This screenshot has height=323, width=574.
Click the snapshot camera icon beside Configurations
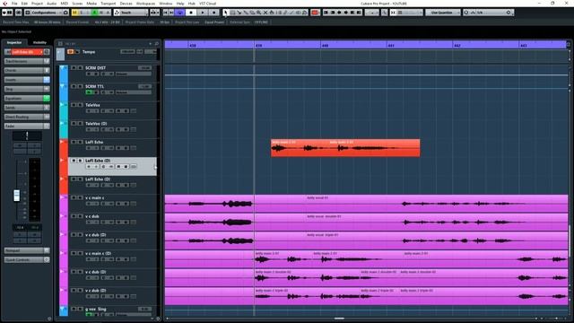tap(65, 13)
